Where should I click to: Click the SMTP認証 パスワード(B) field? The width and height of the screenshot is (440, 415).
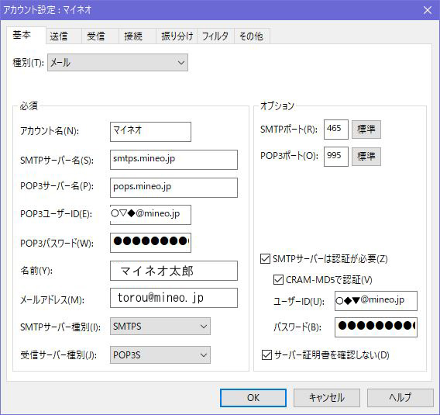pyautogui.click(x=376, y=327)
